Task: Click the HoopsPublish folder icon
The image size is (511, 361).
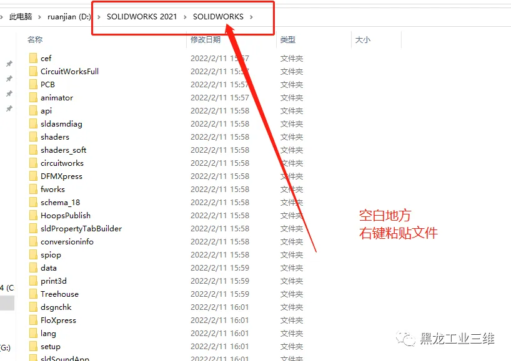Action: tap(33, 215)
